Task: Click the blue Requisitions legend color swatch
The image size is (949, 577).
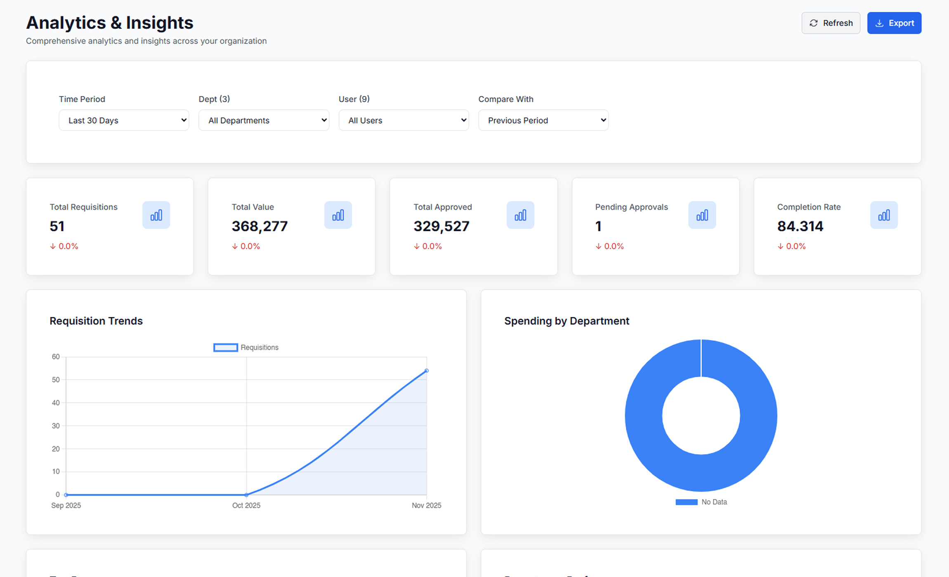Action: [x=225, y=347]
